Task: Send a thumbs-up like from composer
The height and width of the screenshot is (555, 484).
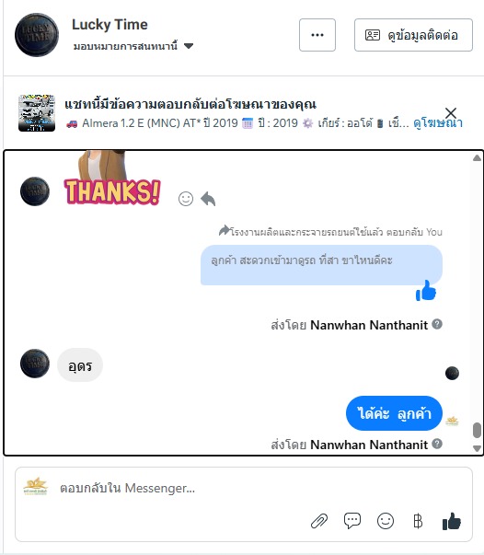Action: click(x=452, y=521)
